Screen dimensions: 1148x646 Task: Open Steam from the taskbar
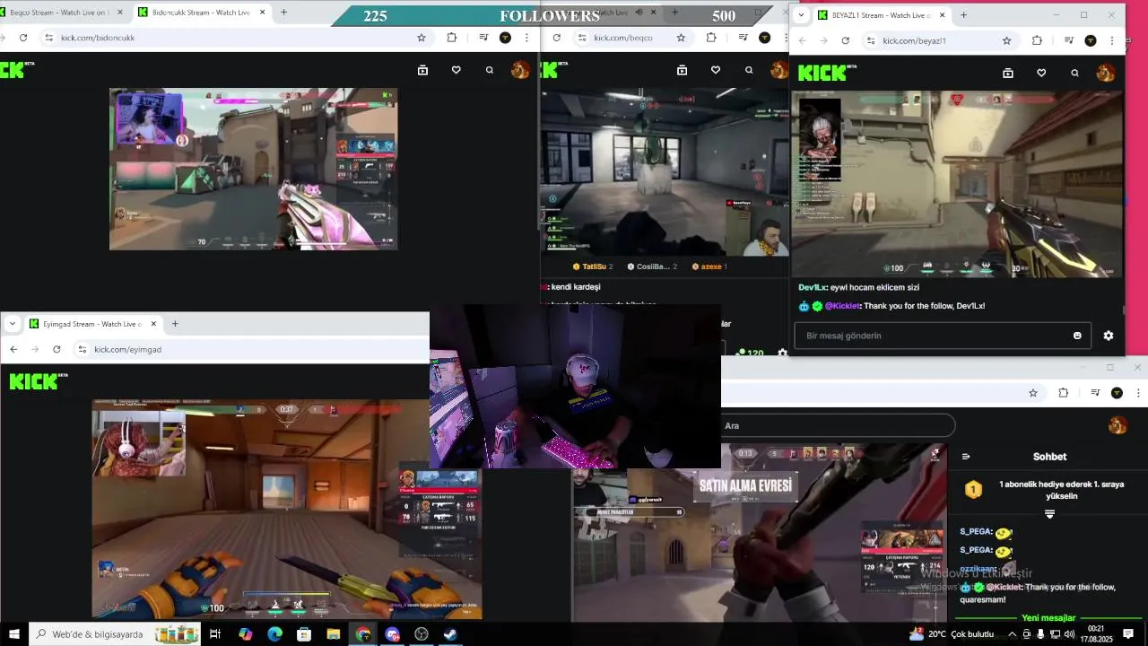point(450,634)
